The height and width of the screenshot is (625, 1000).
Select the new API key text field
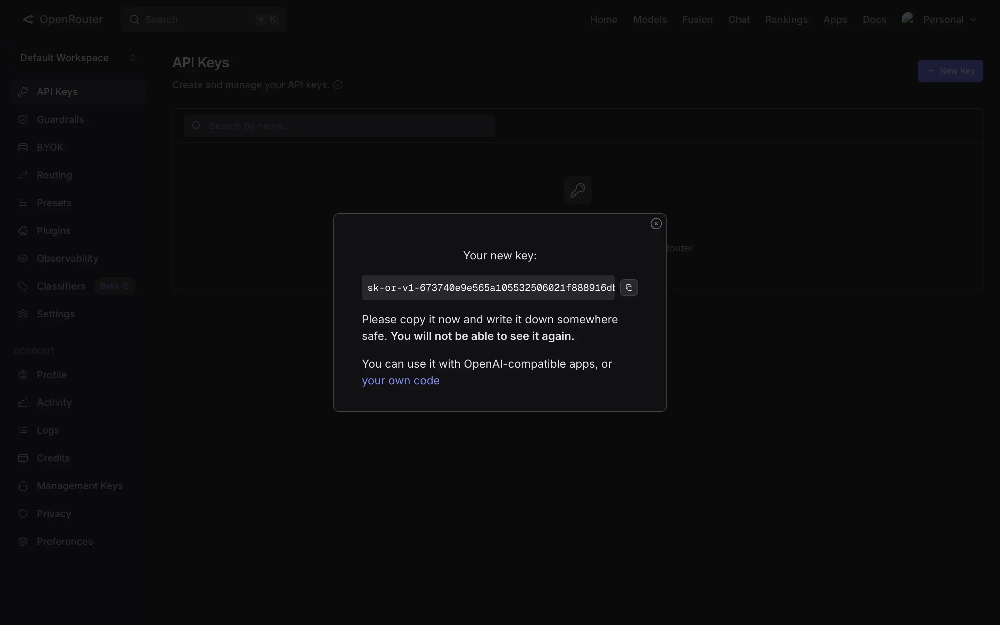(488, 288)
